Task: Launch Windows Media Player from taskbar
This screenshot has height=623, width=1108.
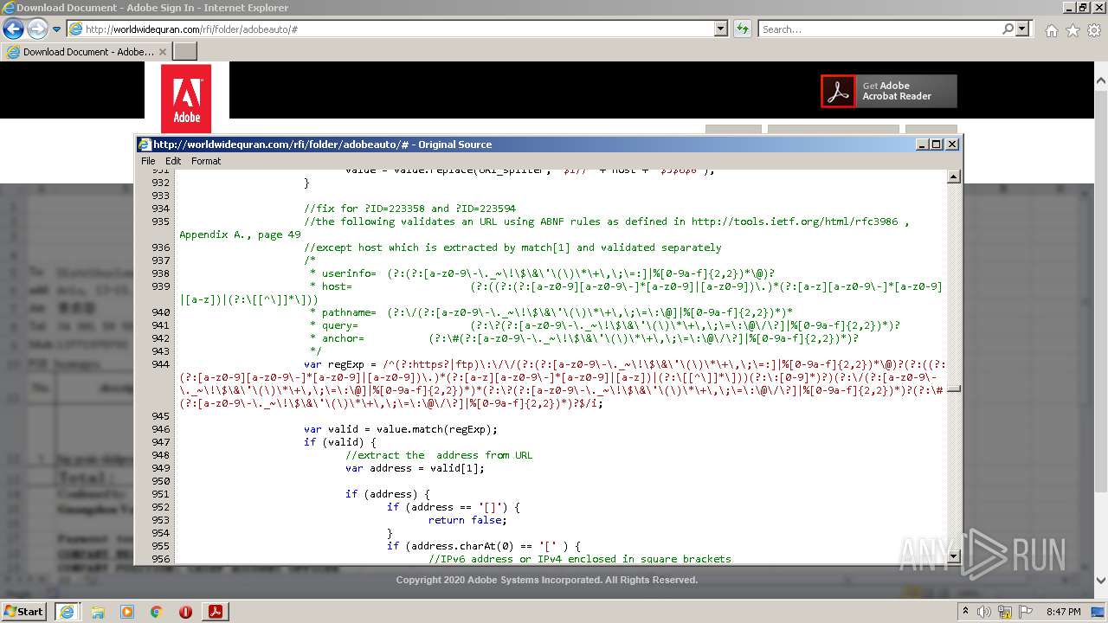Action: [x=127, y=612]
